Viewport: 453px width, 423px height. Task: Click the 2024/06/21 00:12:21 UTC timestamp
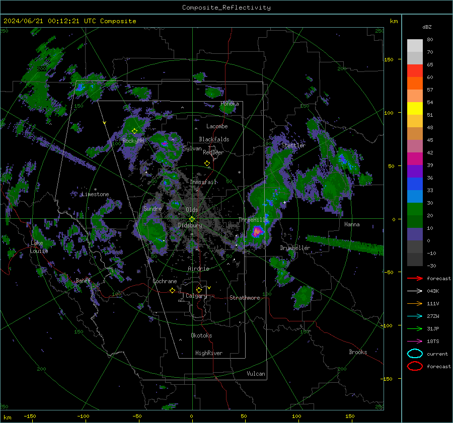pos(69,21)
